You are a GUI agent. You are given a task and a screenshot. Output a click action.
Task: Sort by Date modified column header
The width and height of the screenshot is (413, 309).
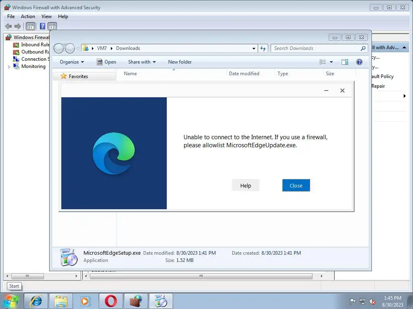251,74
